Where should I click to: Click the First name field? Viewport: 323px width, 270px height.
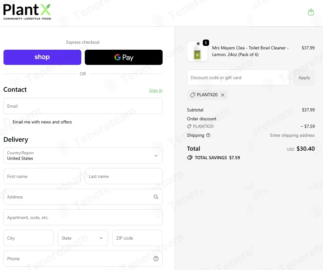point(42,176)
